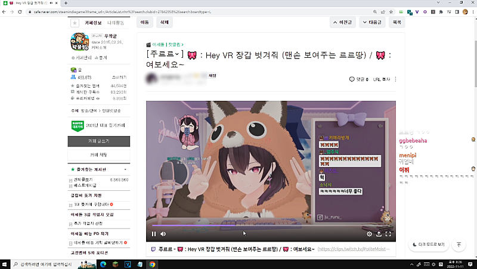Screen dimensions: 477x269
Task: Reload the page
Action: (x=20, y=12)
